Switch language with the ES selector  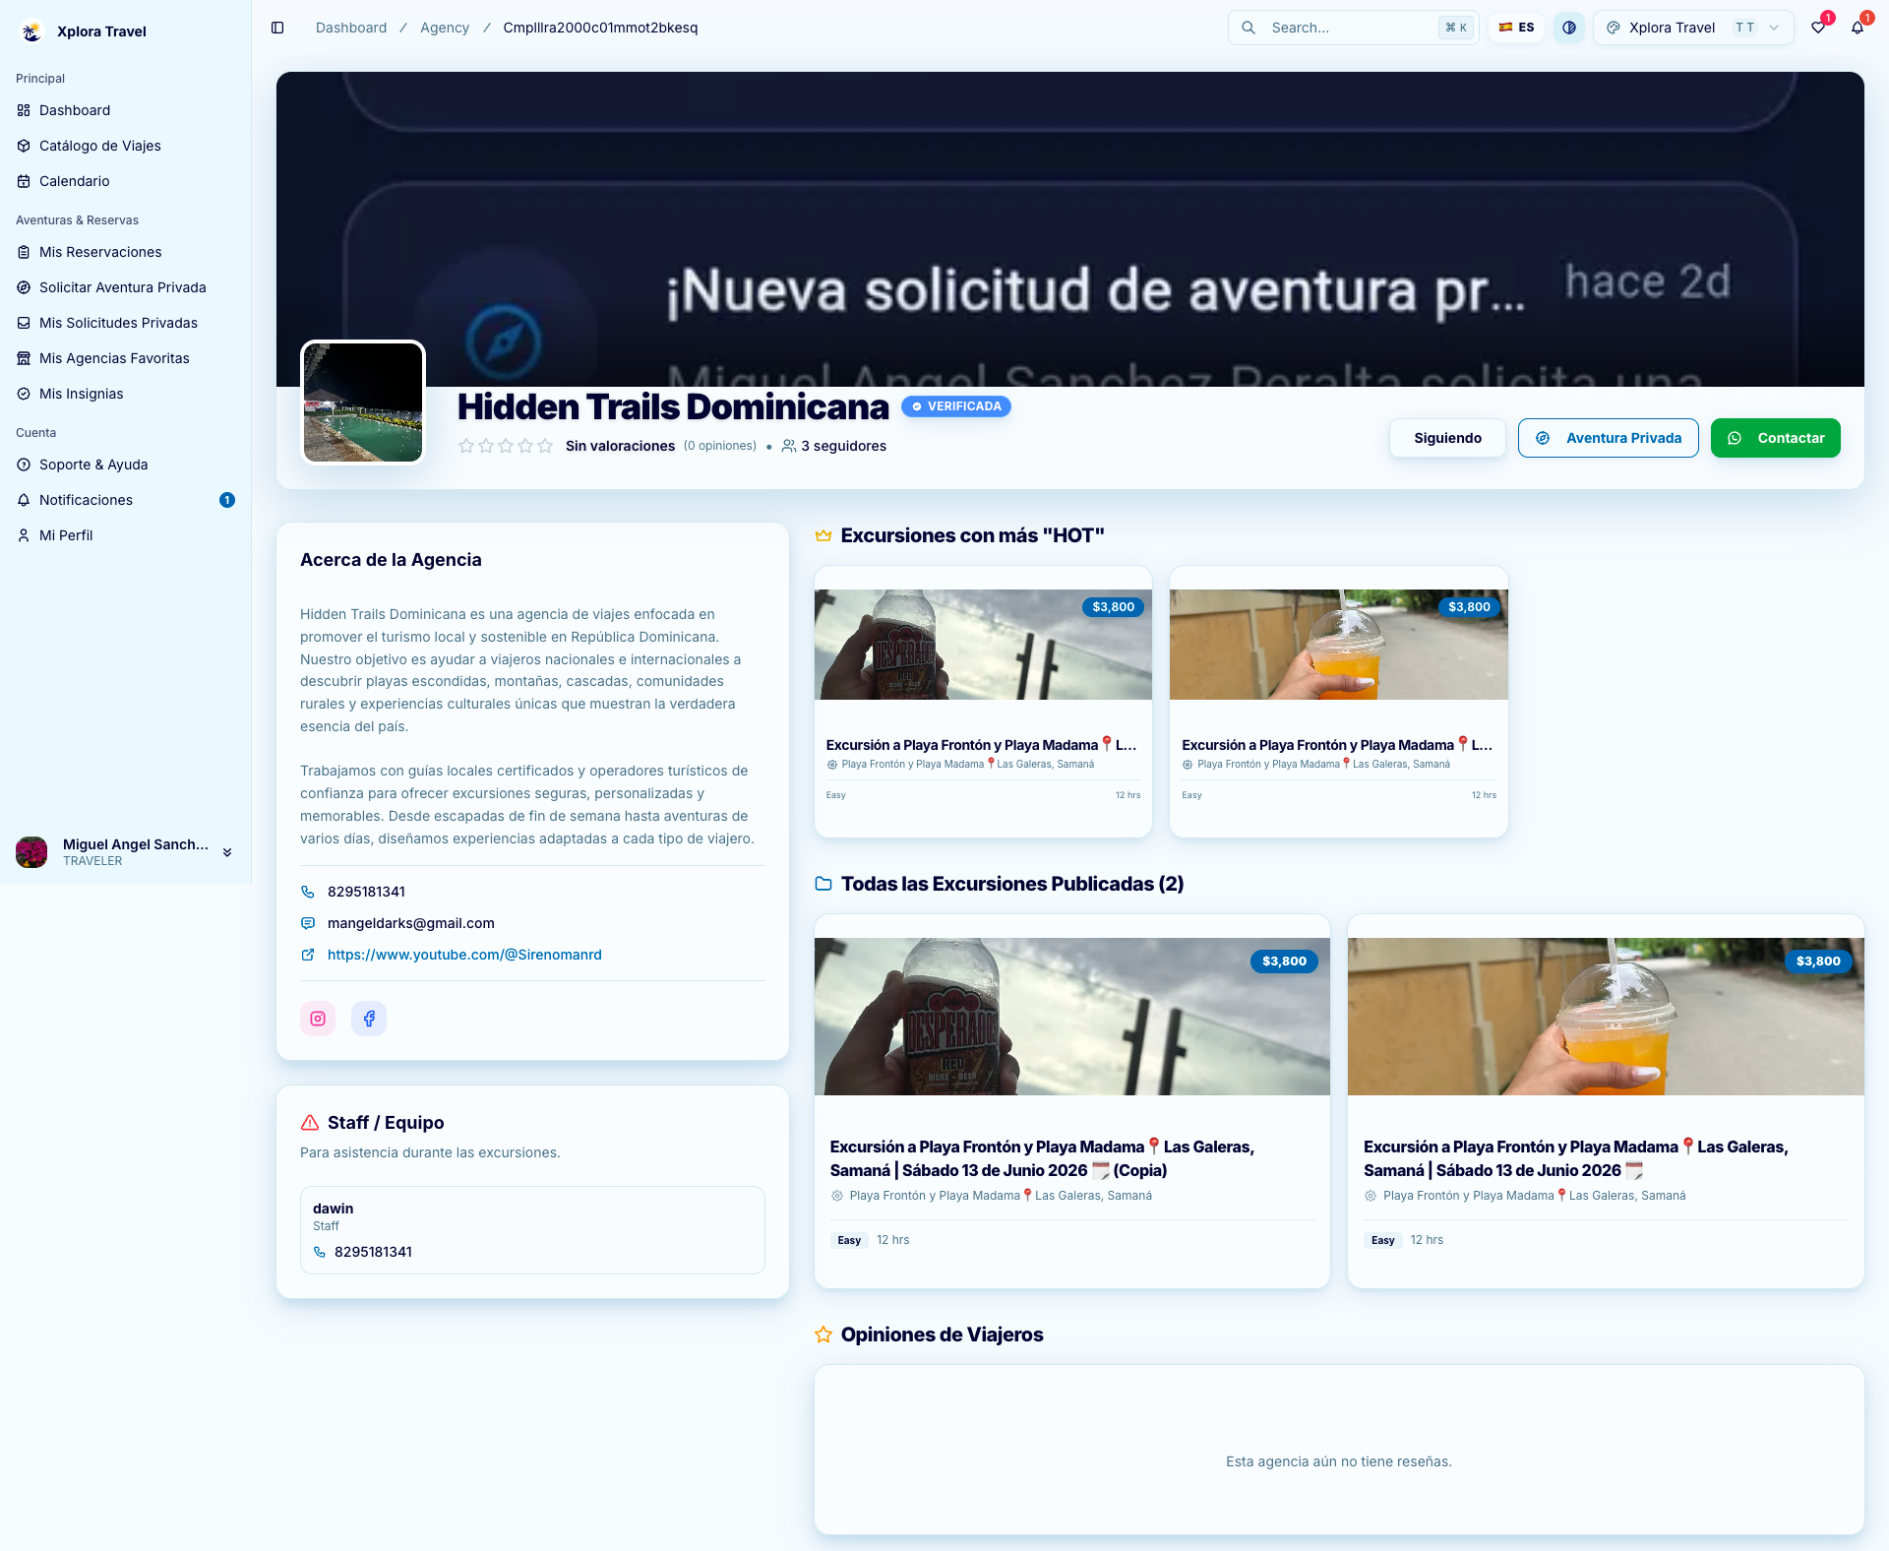pos(1516,28)
